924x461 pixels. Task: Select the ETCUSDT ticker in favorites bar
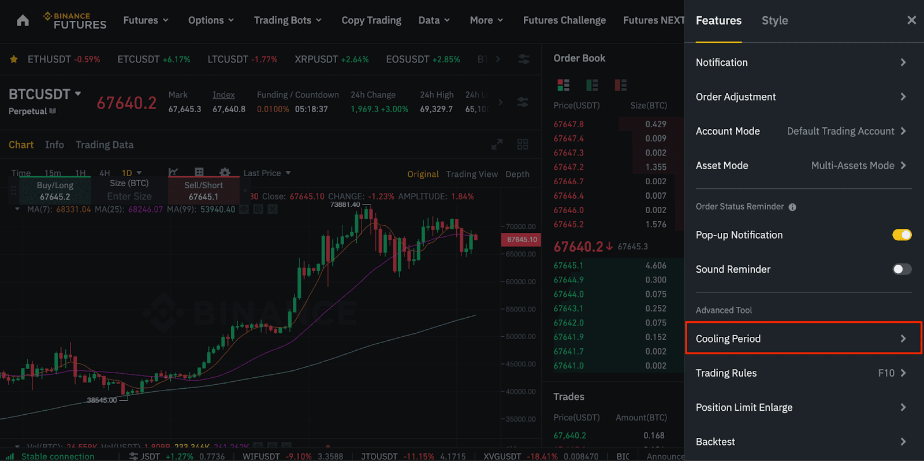pyautogui.click(x=154, y=59)
